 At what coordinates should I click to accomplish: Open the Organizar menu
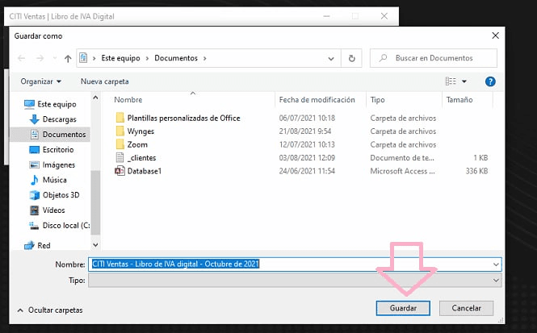[41, 81]
